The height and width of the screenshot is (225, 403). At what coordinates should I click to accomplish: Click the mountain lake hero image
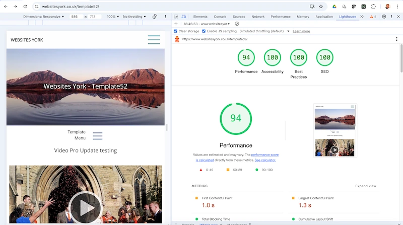coord(86,87)
